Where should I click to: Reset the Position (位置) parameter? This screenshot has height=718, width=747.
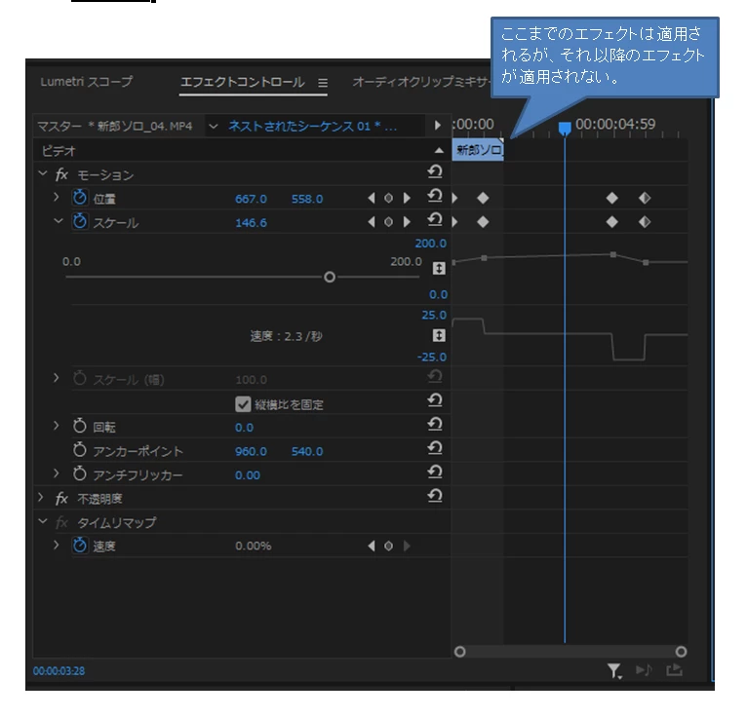435,196
